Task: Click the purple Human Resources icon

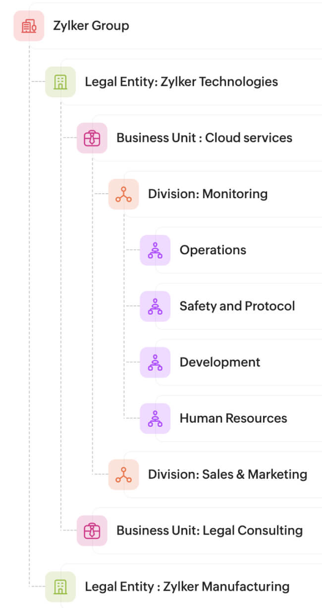Action: click(155, 419)
